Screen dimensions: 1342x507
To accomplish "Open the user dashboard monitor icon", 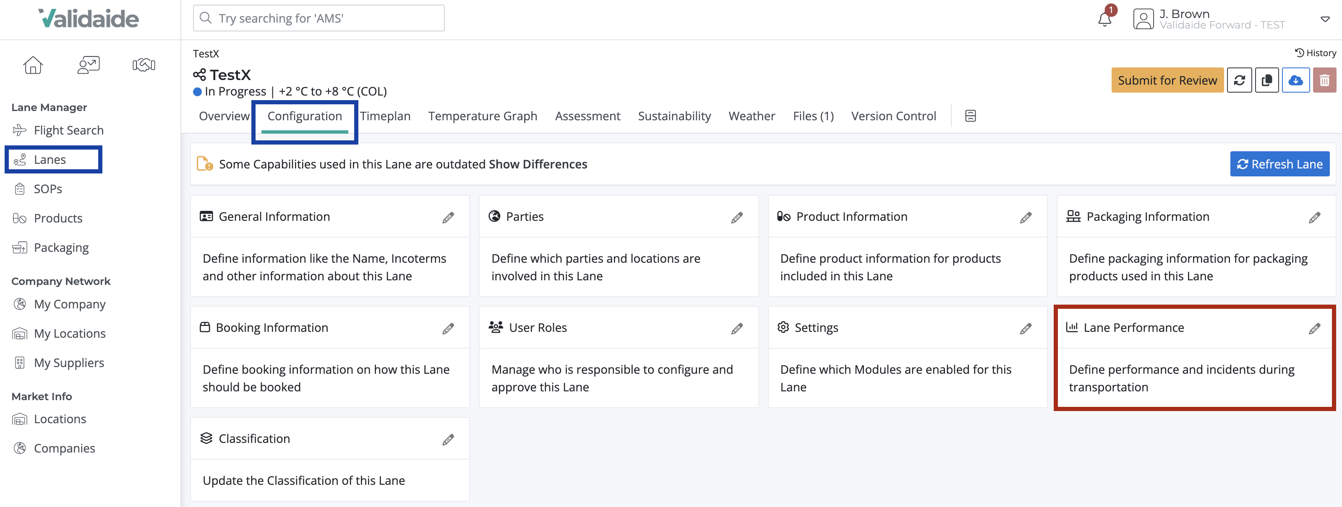I will click(x=89, y=65).
